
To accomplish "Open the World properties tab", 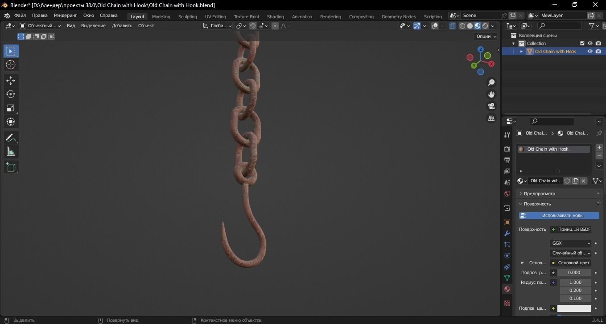I will coord(507,193).
